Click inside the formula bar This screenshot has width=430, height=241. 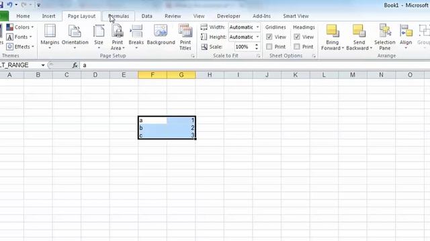[255, 66]
